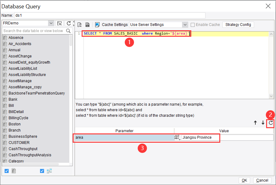Click the SQL preview icon in the query toolbar

[x=79, y=25]
